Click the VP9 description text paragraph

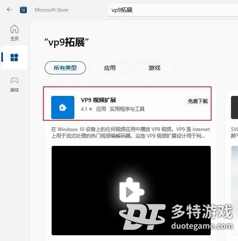[131, 133]
